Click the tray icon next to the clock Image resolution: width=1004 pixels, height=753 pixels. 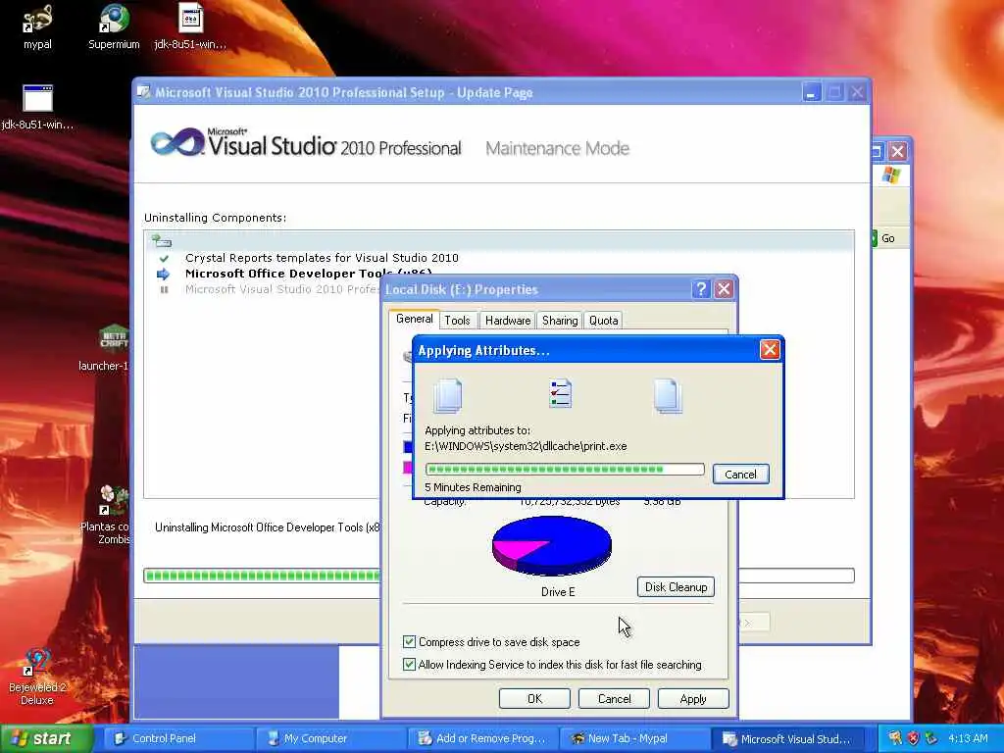click(x=931, y=738)
